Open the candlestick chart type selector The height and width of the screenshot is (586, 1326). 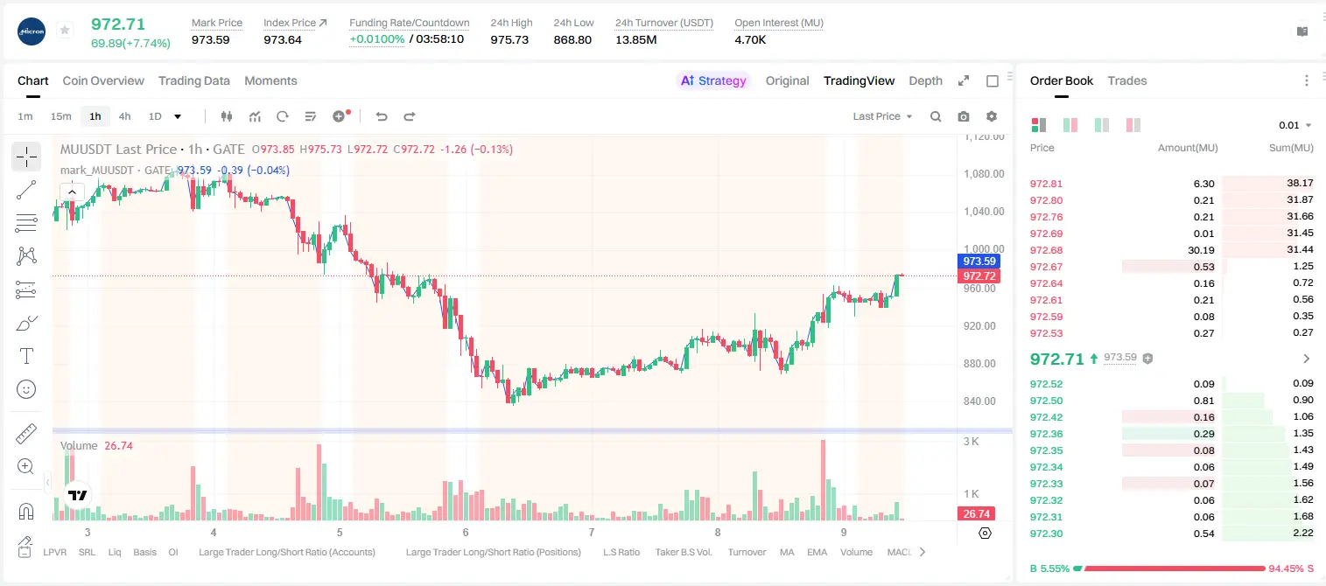click(227, 116)
